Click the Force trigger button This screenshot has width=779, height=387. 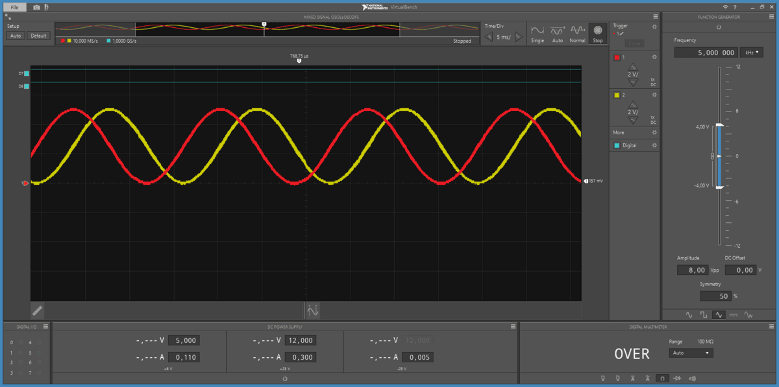point(634,43)
